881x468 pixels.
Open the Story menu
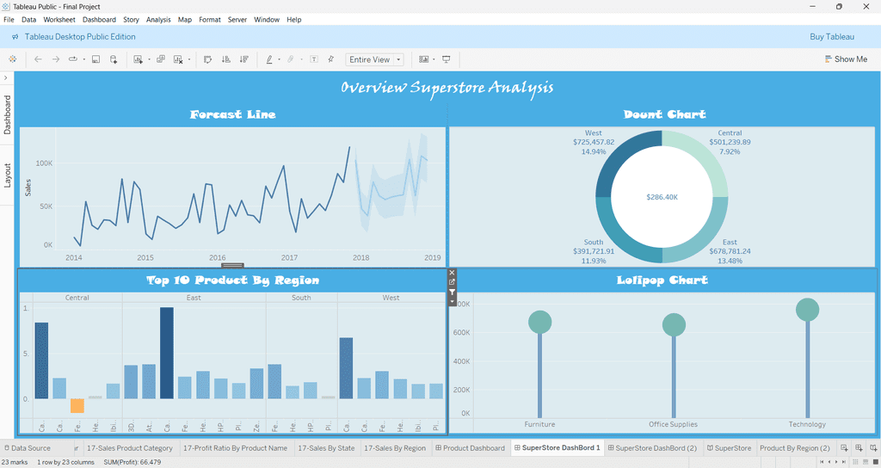coord(131,20)
